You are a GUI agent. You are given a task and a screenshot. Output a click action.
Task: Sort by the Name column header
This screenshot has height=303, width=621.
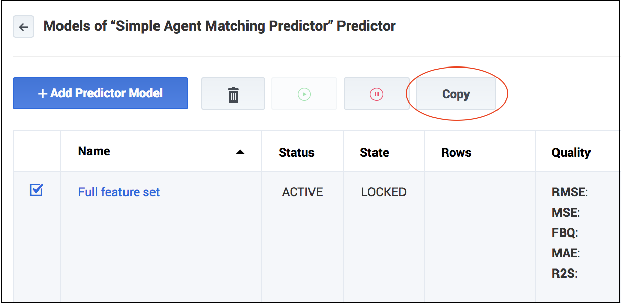(x=94, y=151)
